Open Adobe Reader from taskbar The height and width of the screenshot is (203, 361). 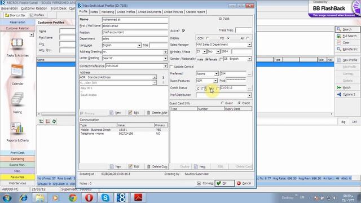[x=138, y=198]
